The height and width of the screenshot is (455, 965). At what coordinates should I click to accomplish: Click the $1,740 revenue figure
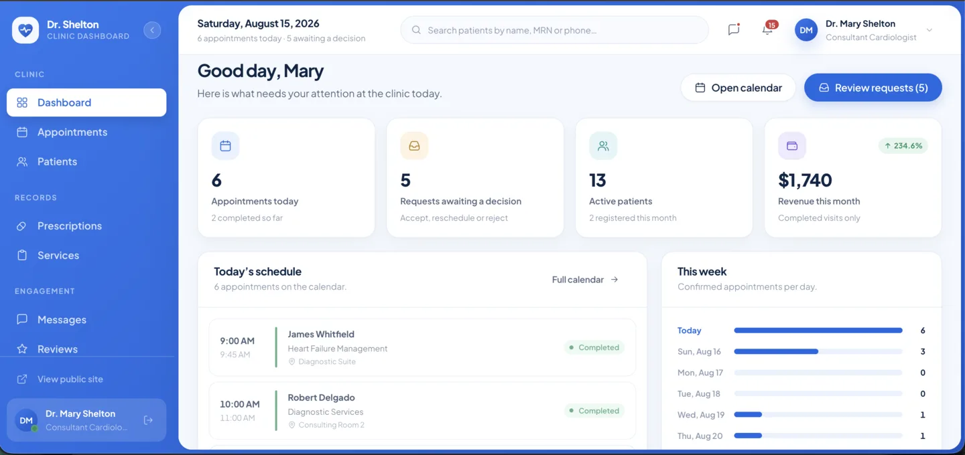click(805, 180)
